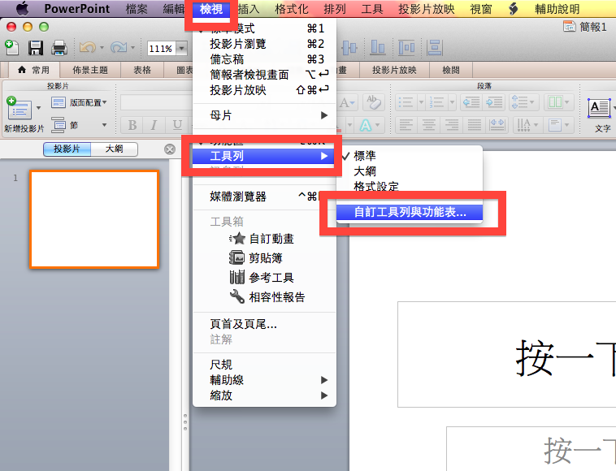
Task: Open the undo history dropdown arrow
Action: pyautogui.click(x=102, y=48)
